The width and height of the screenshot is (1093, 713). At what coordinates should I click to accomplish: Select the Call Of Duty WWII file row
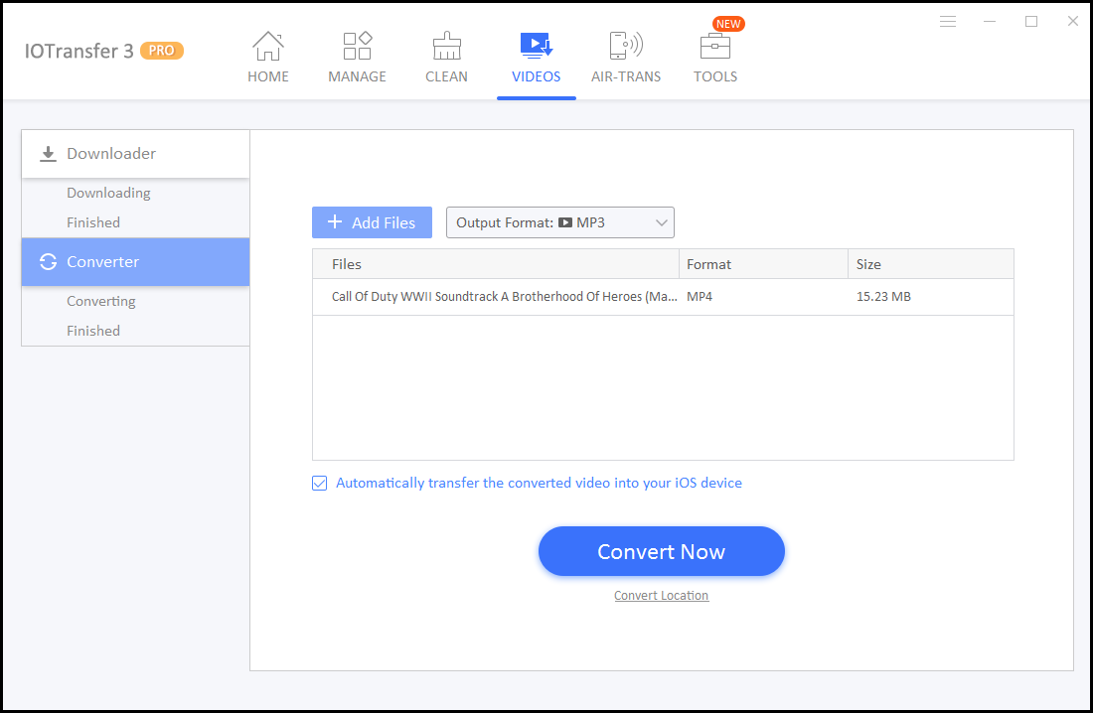(502, 297)
